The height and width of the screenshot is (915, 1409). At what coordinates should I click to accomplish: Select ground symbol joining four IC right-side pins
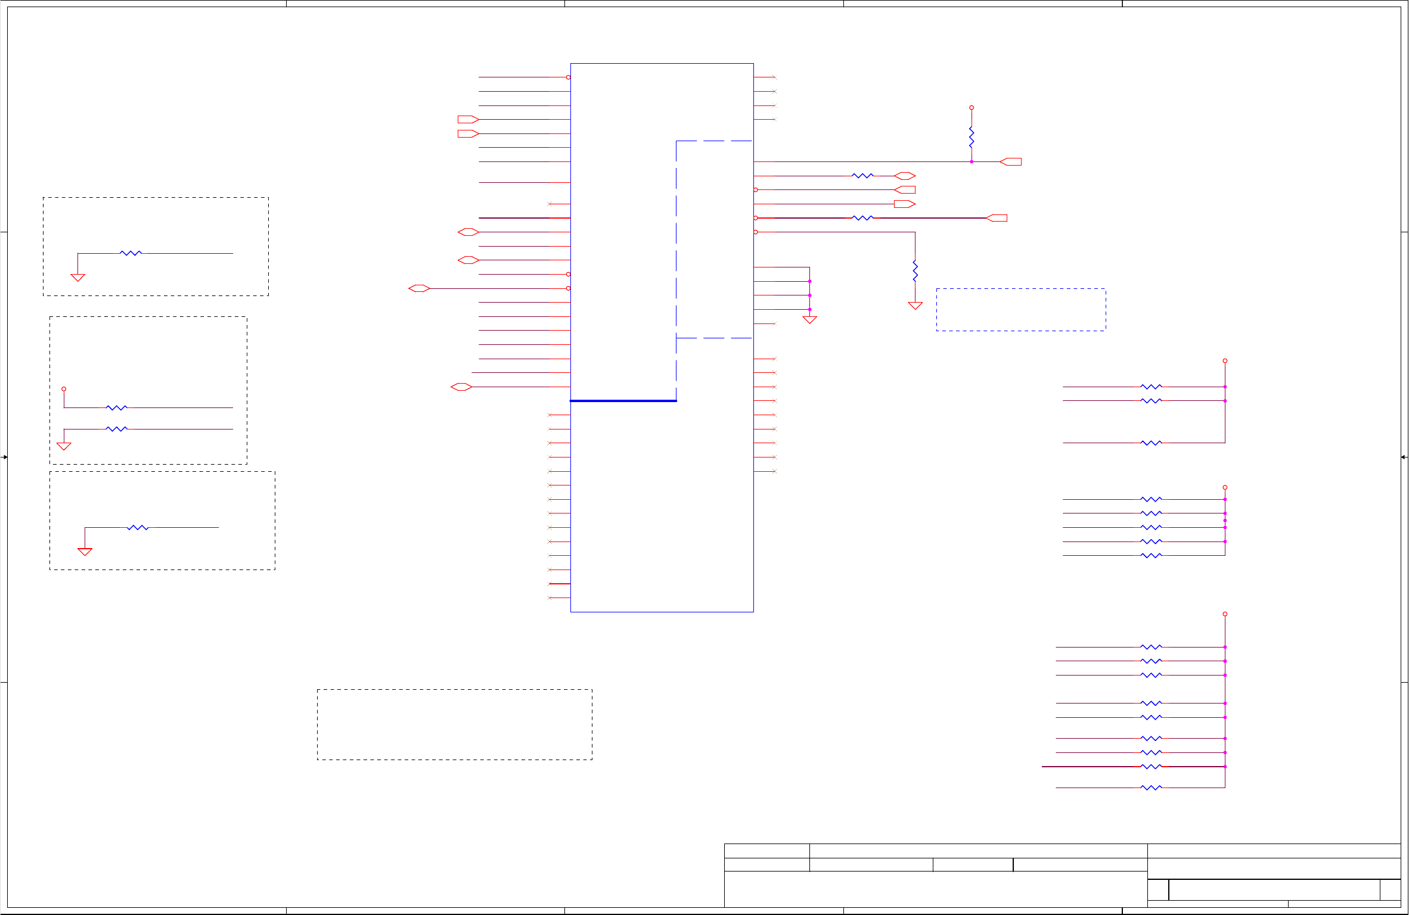pyautogui.click(x=809, y=320)
